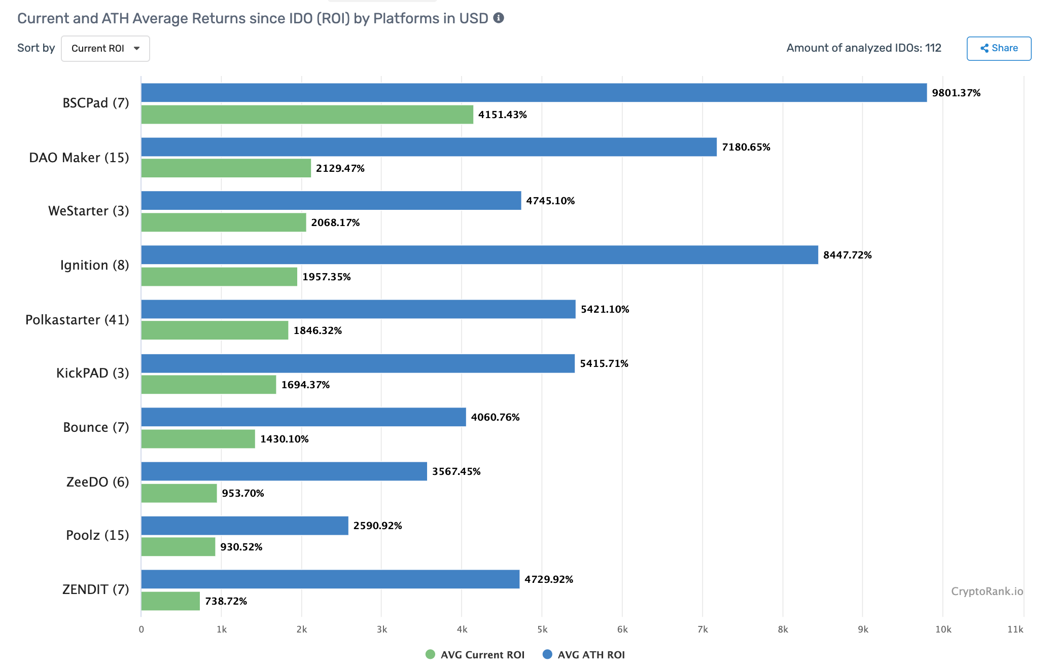This screenshot has height=668, width=1053.
Task: Click the 930.52% value label
Action: (x=241, y=547)
